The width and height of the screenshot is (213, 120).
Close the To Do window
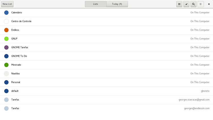tap(209, 4)
